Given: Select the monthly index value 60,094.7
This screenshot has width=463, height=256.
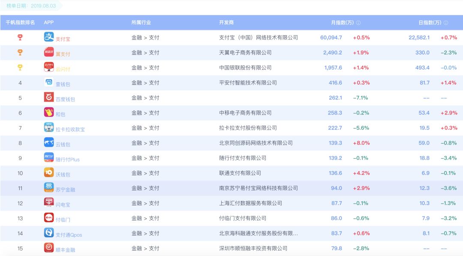Looking at the screenshot, I should click(x=331, y=37).
